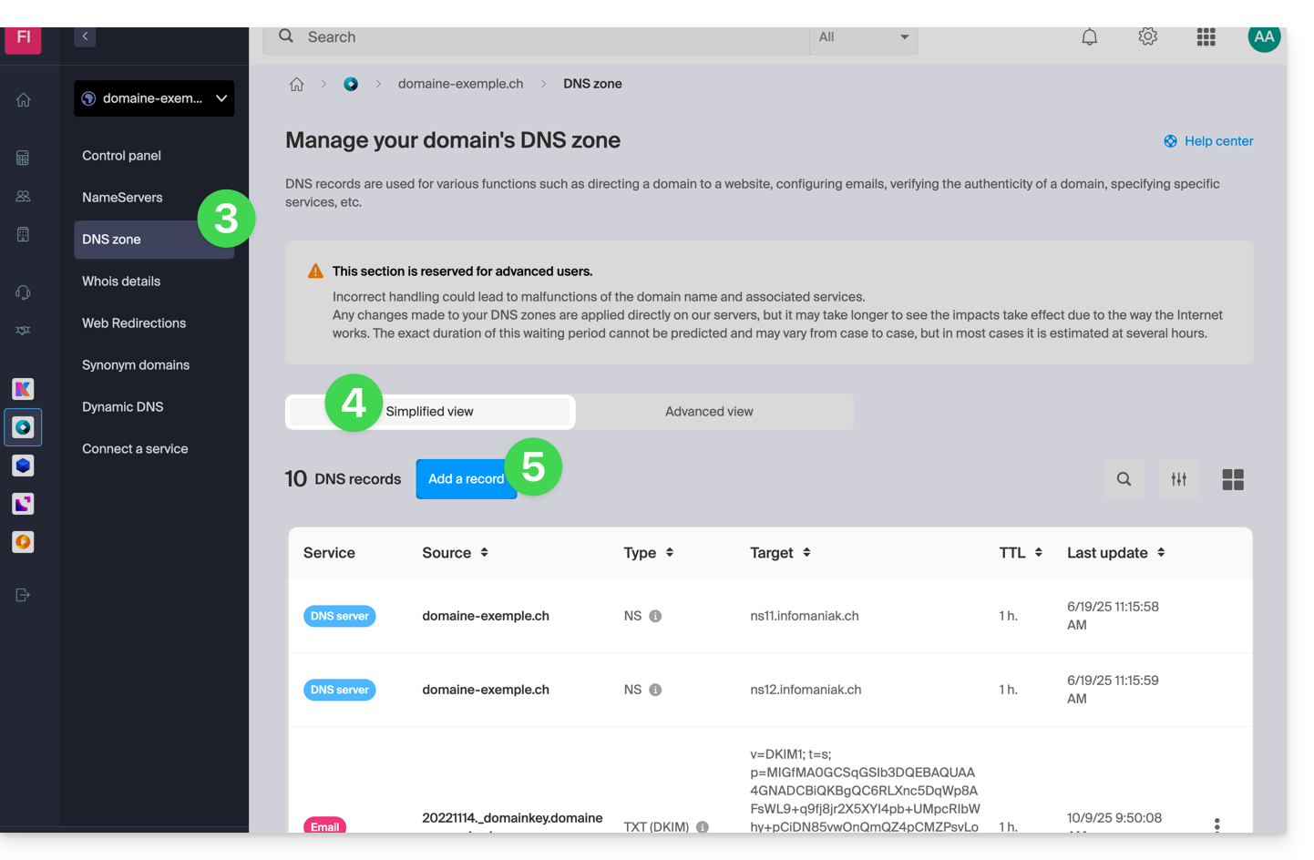Click the home icon in the breadcrumb
The width and height of the screenshot is (1314, 860).
(297, 85)
